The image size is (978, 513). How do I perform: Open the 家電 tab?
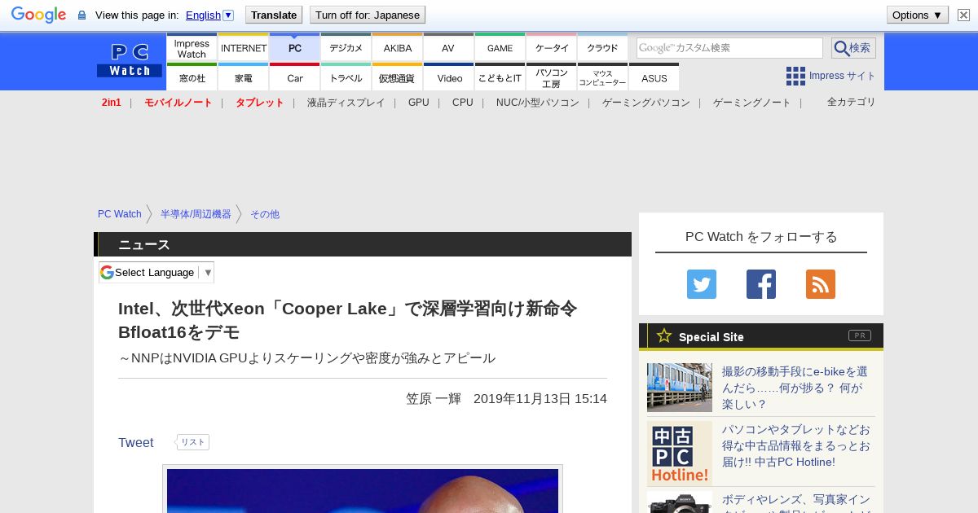244,77
